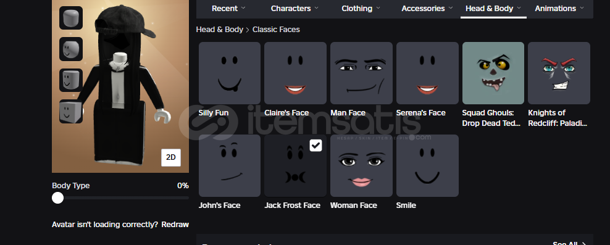Viewport: 610px width, 245px height.
Task: Select the blocky cube head icon
Action: [71, 111]
